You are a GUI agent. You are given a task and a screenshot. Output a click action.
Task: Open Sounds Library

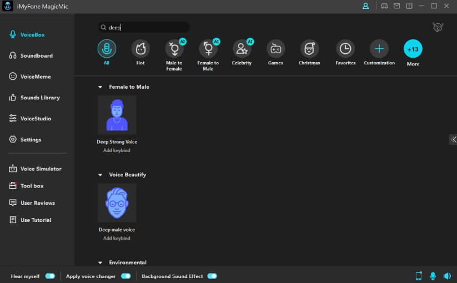pos(34,98)
